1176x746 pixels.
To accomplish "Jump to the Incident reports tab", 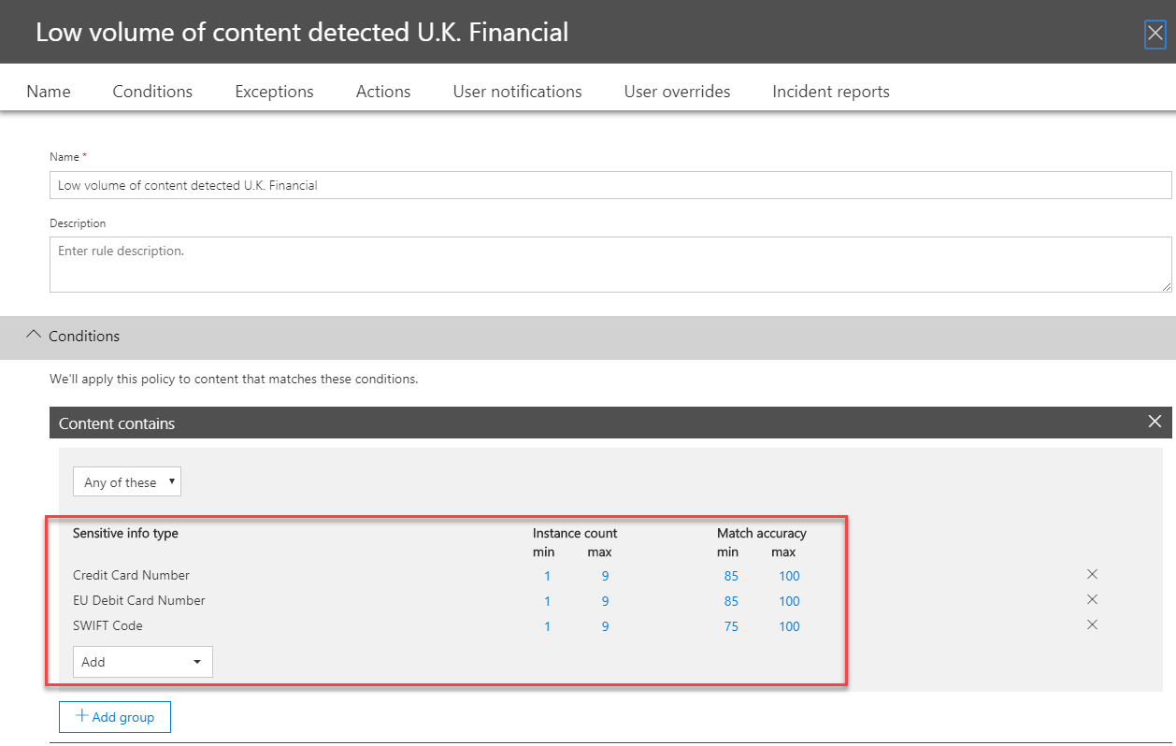I will tap(831, 92).
